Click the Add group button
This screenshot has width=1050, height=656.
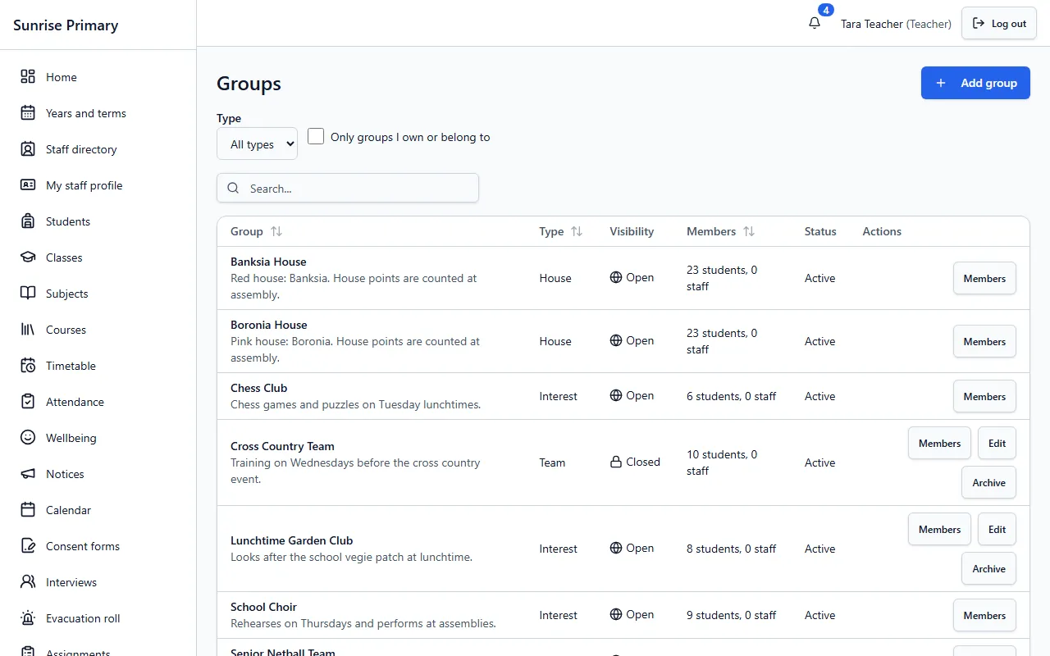click(x=975, y=83)
